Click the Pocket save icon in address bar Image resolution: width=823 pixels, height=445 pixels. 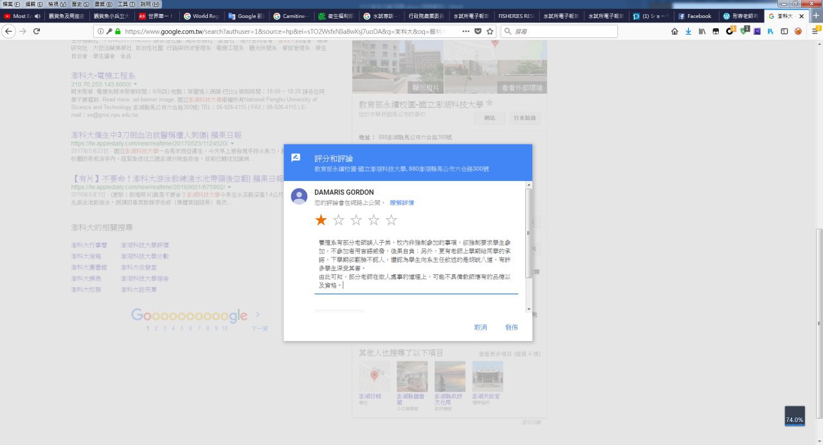pyautogui.click(x=478, y=31)
